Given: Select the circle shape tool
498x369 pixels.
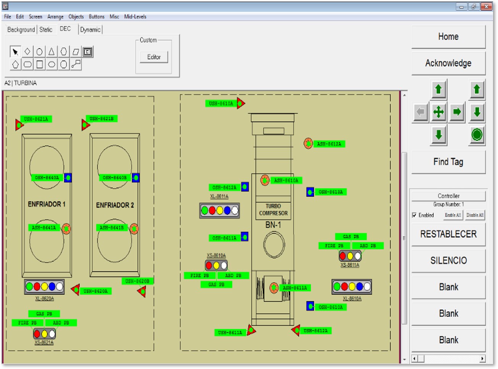Looking at the screenshot, I should [39, 52].
